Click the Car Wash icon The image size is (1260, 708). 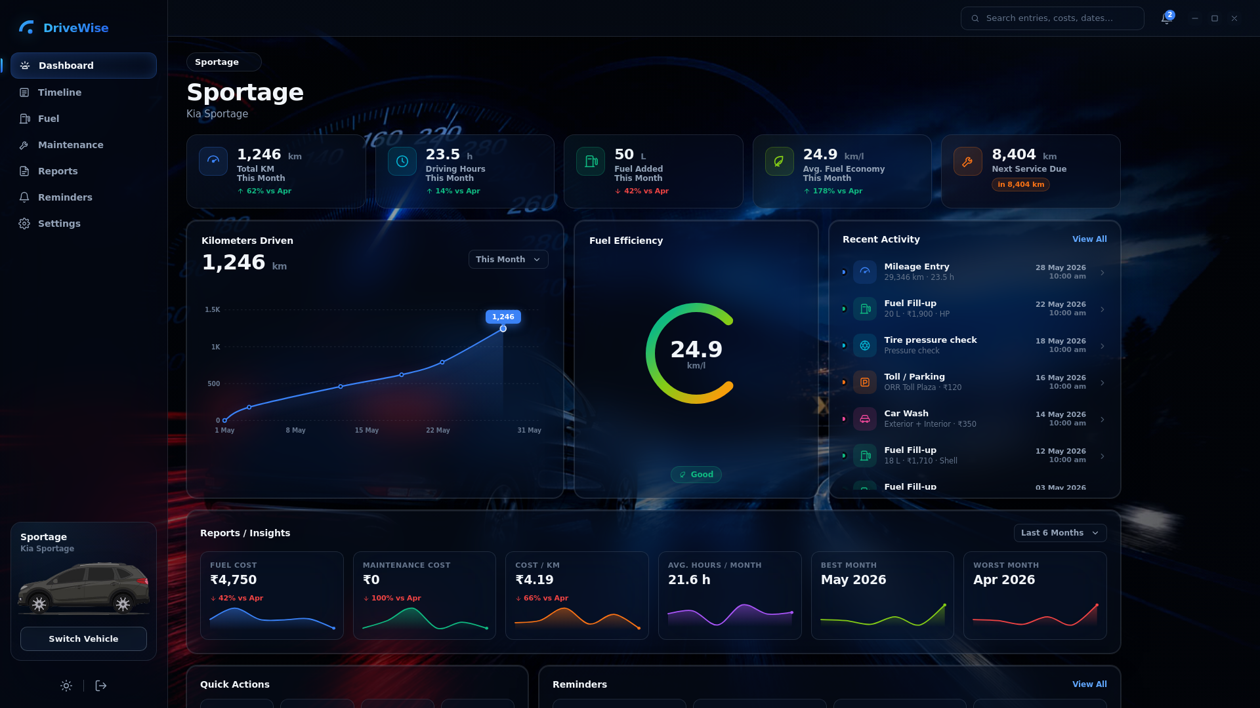point(865,419)
